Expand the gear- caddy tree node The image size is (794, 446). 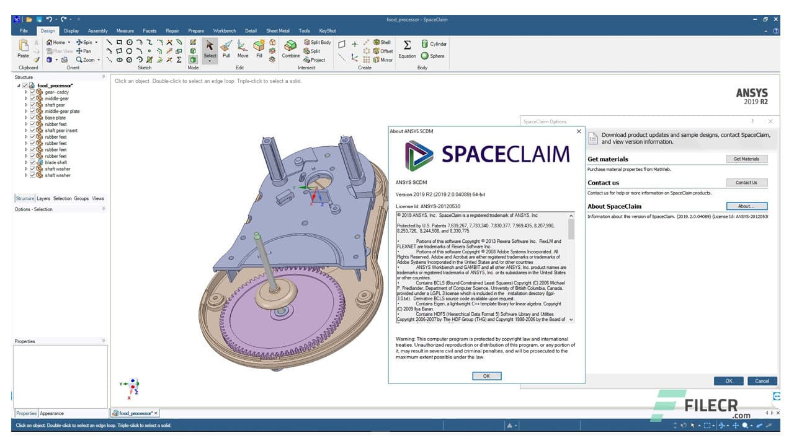[x=26, y=92]
